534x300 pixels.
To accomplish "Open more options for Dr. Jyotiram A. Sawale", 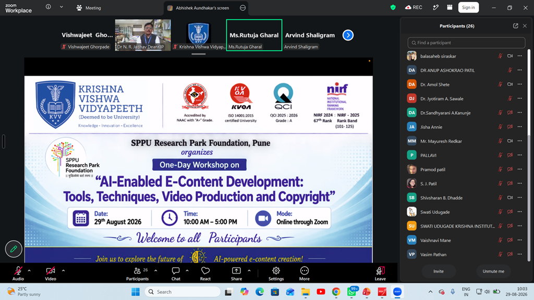I will pos(520,98).
